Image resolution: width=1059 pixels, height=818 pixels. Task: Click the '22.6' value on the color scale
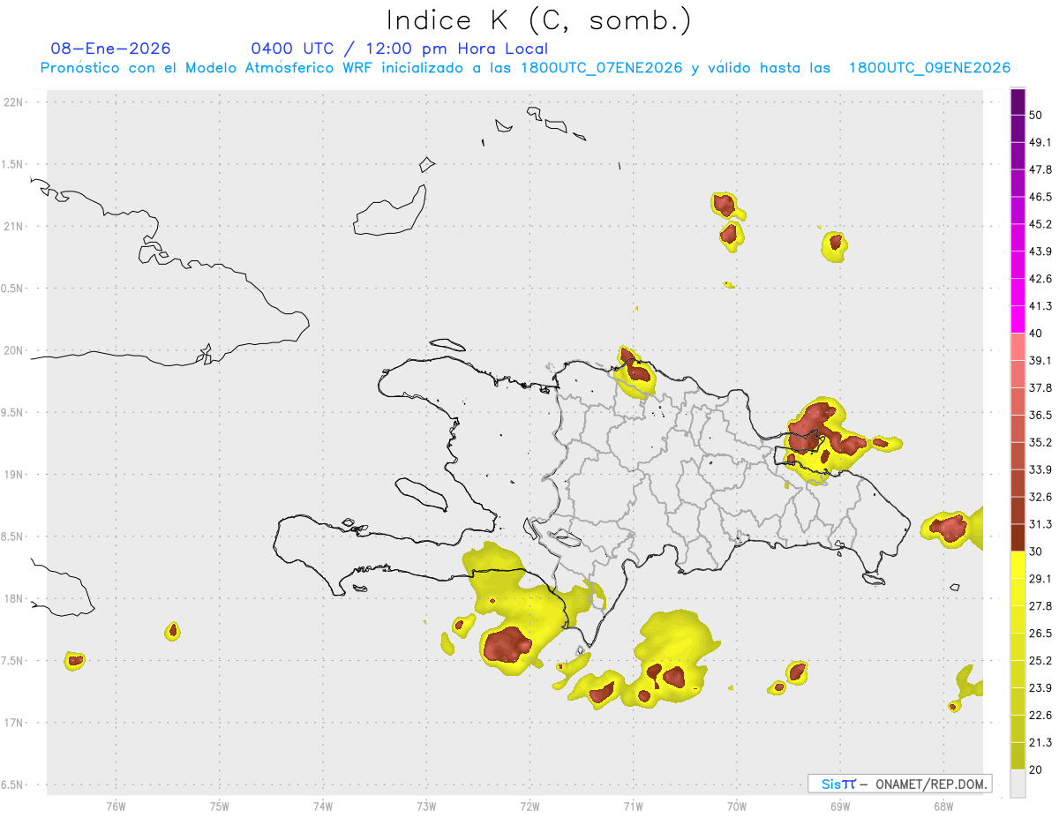click(1041, 716)
